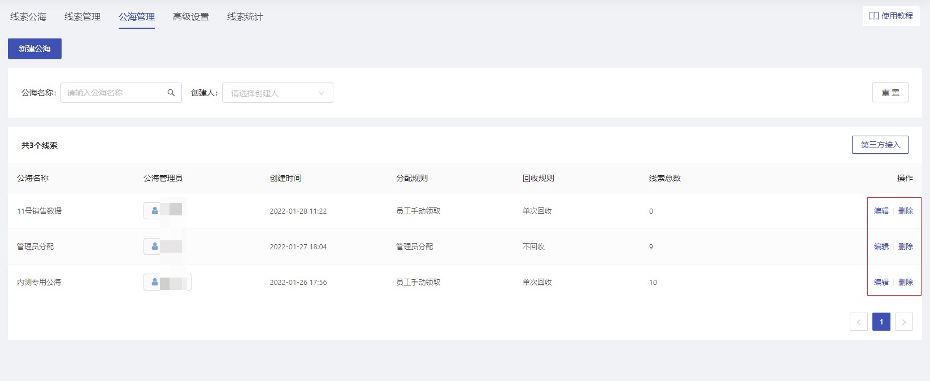Select page number 1 in pagination
930x381 pixels.
(x=881, y=322)
